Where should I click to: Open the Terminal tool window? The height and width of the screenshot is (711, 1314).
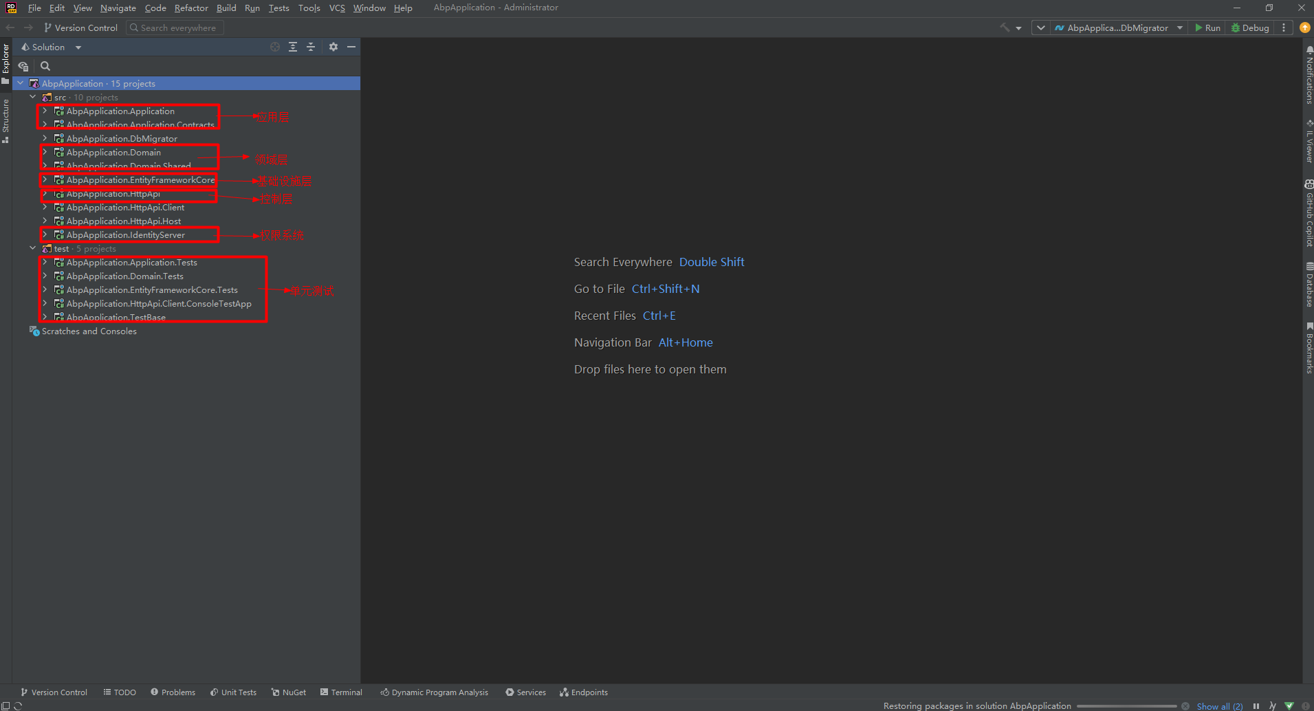click(341, 692)
